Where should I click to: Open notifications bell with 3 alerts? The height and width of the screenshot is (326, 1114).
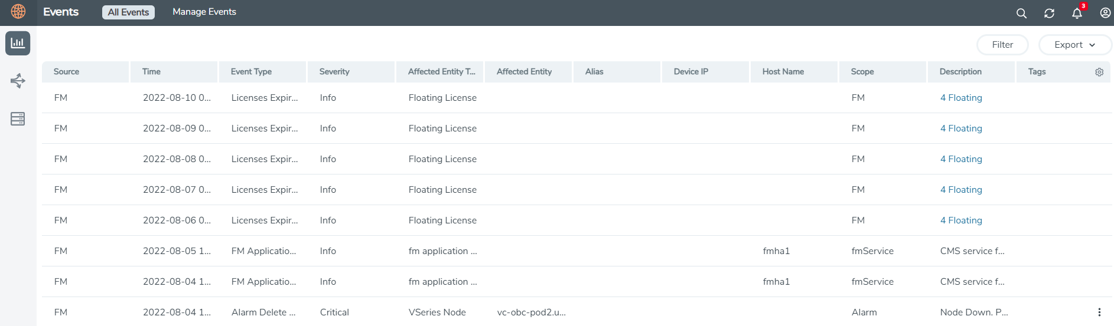click(x=1077, y=13)
